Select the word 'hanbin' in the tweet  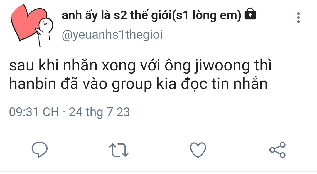pyautogui.click(x=32, y=84)
